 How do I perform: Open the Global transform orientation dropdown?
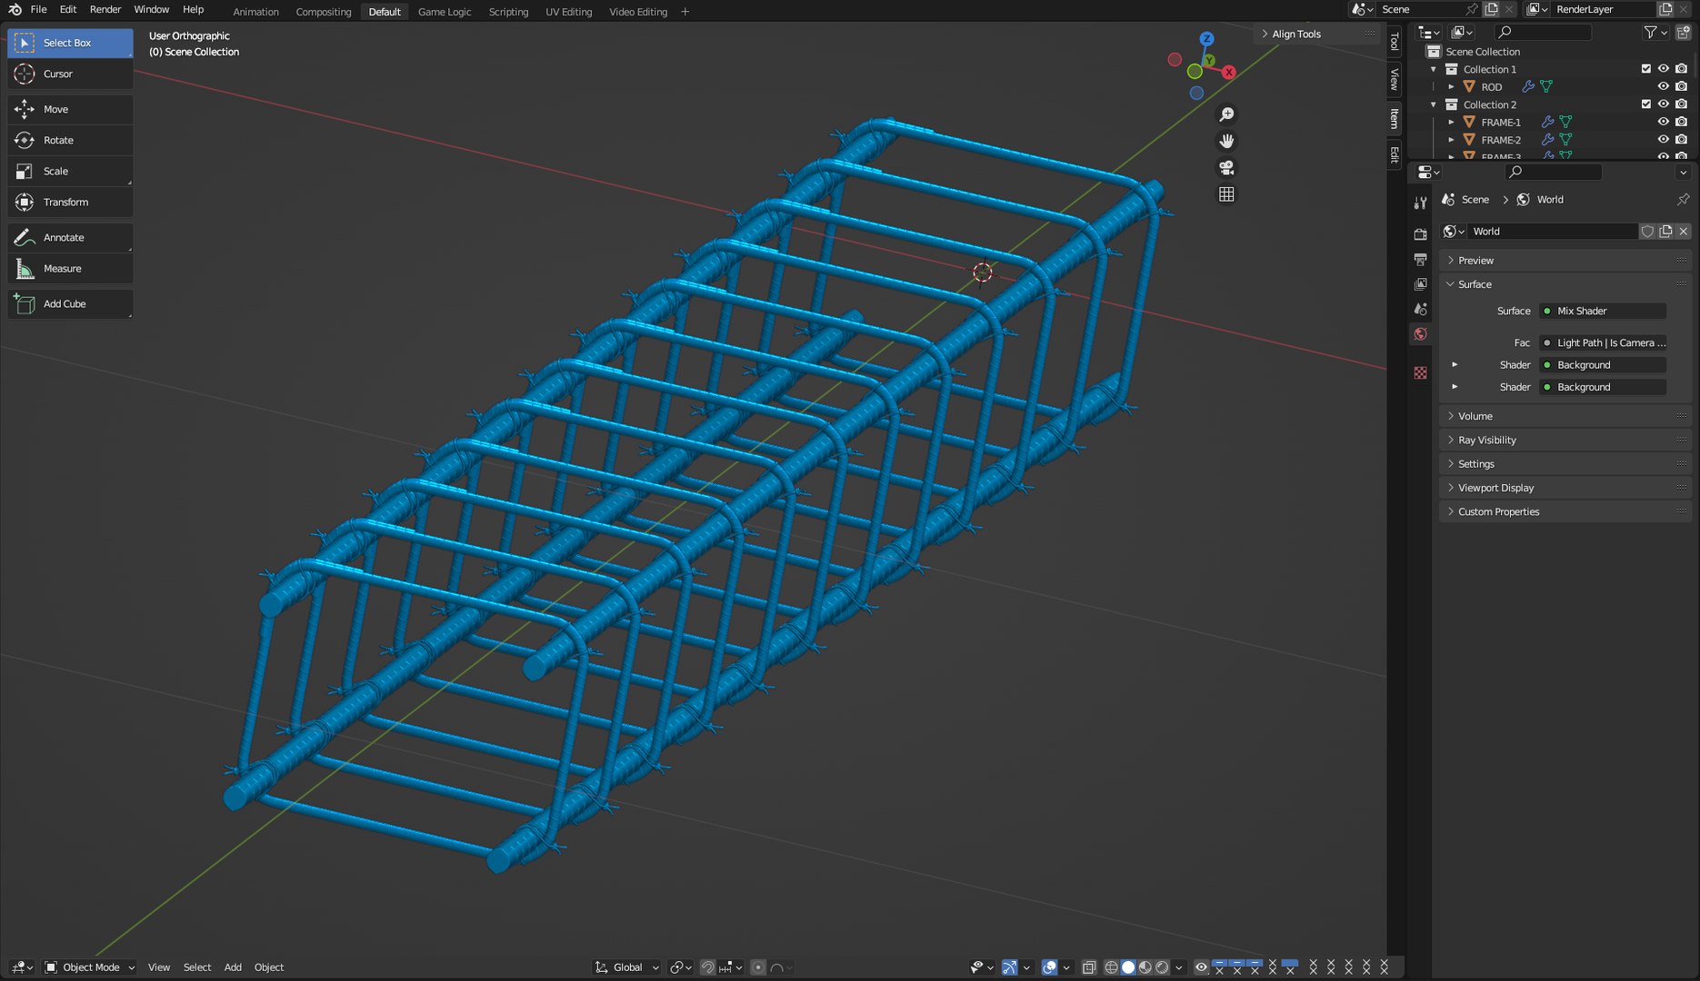point(626,967)
